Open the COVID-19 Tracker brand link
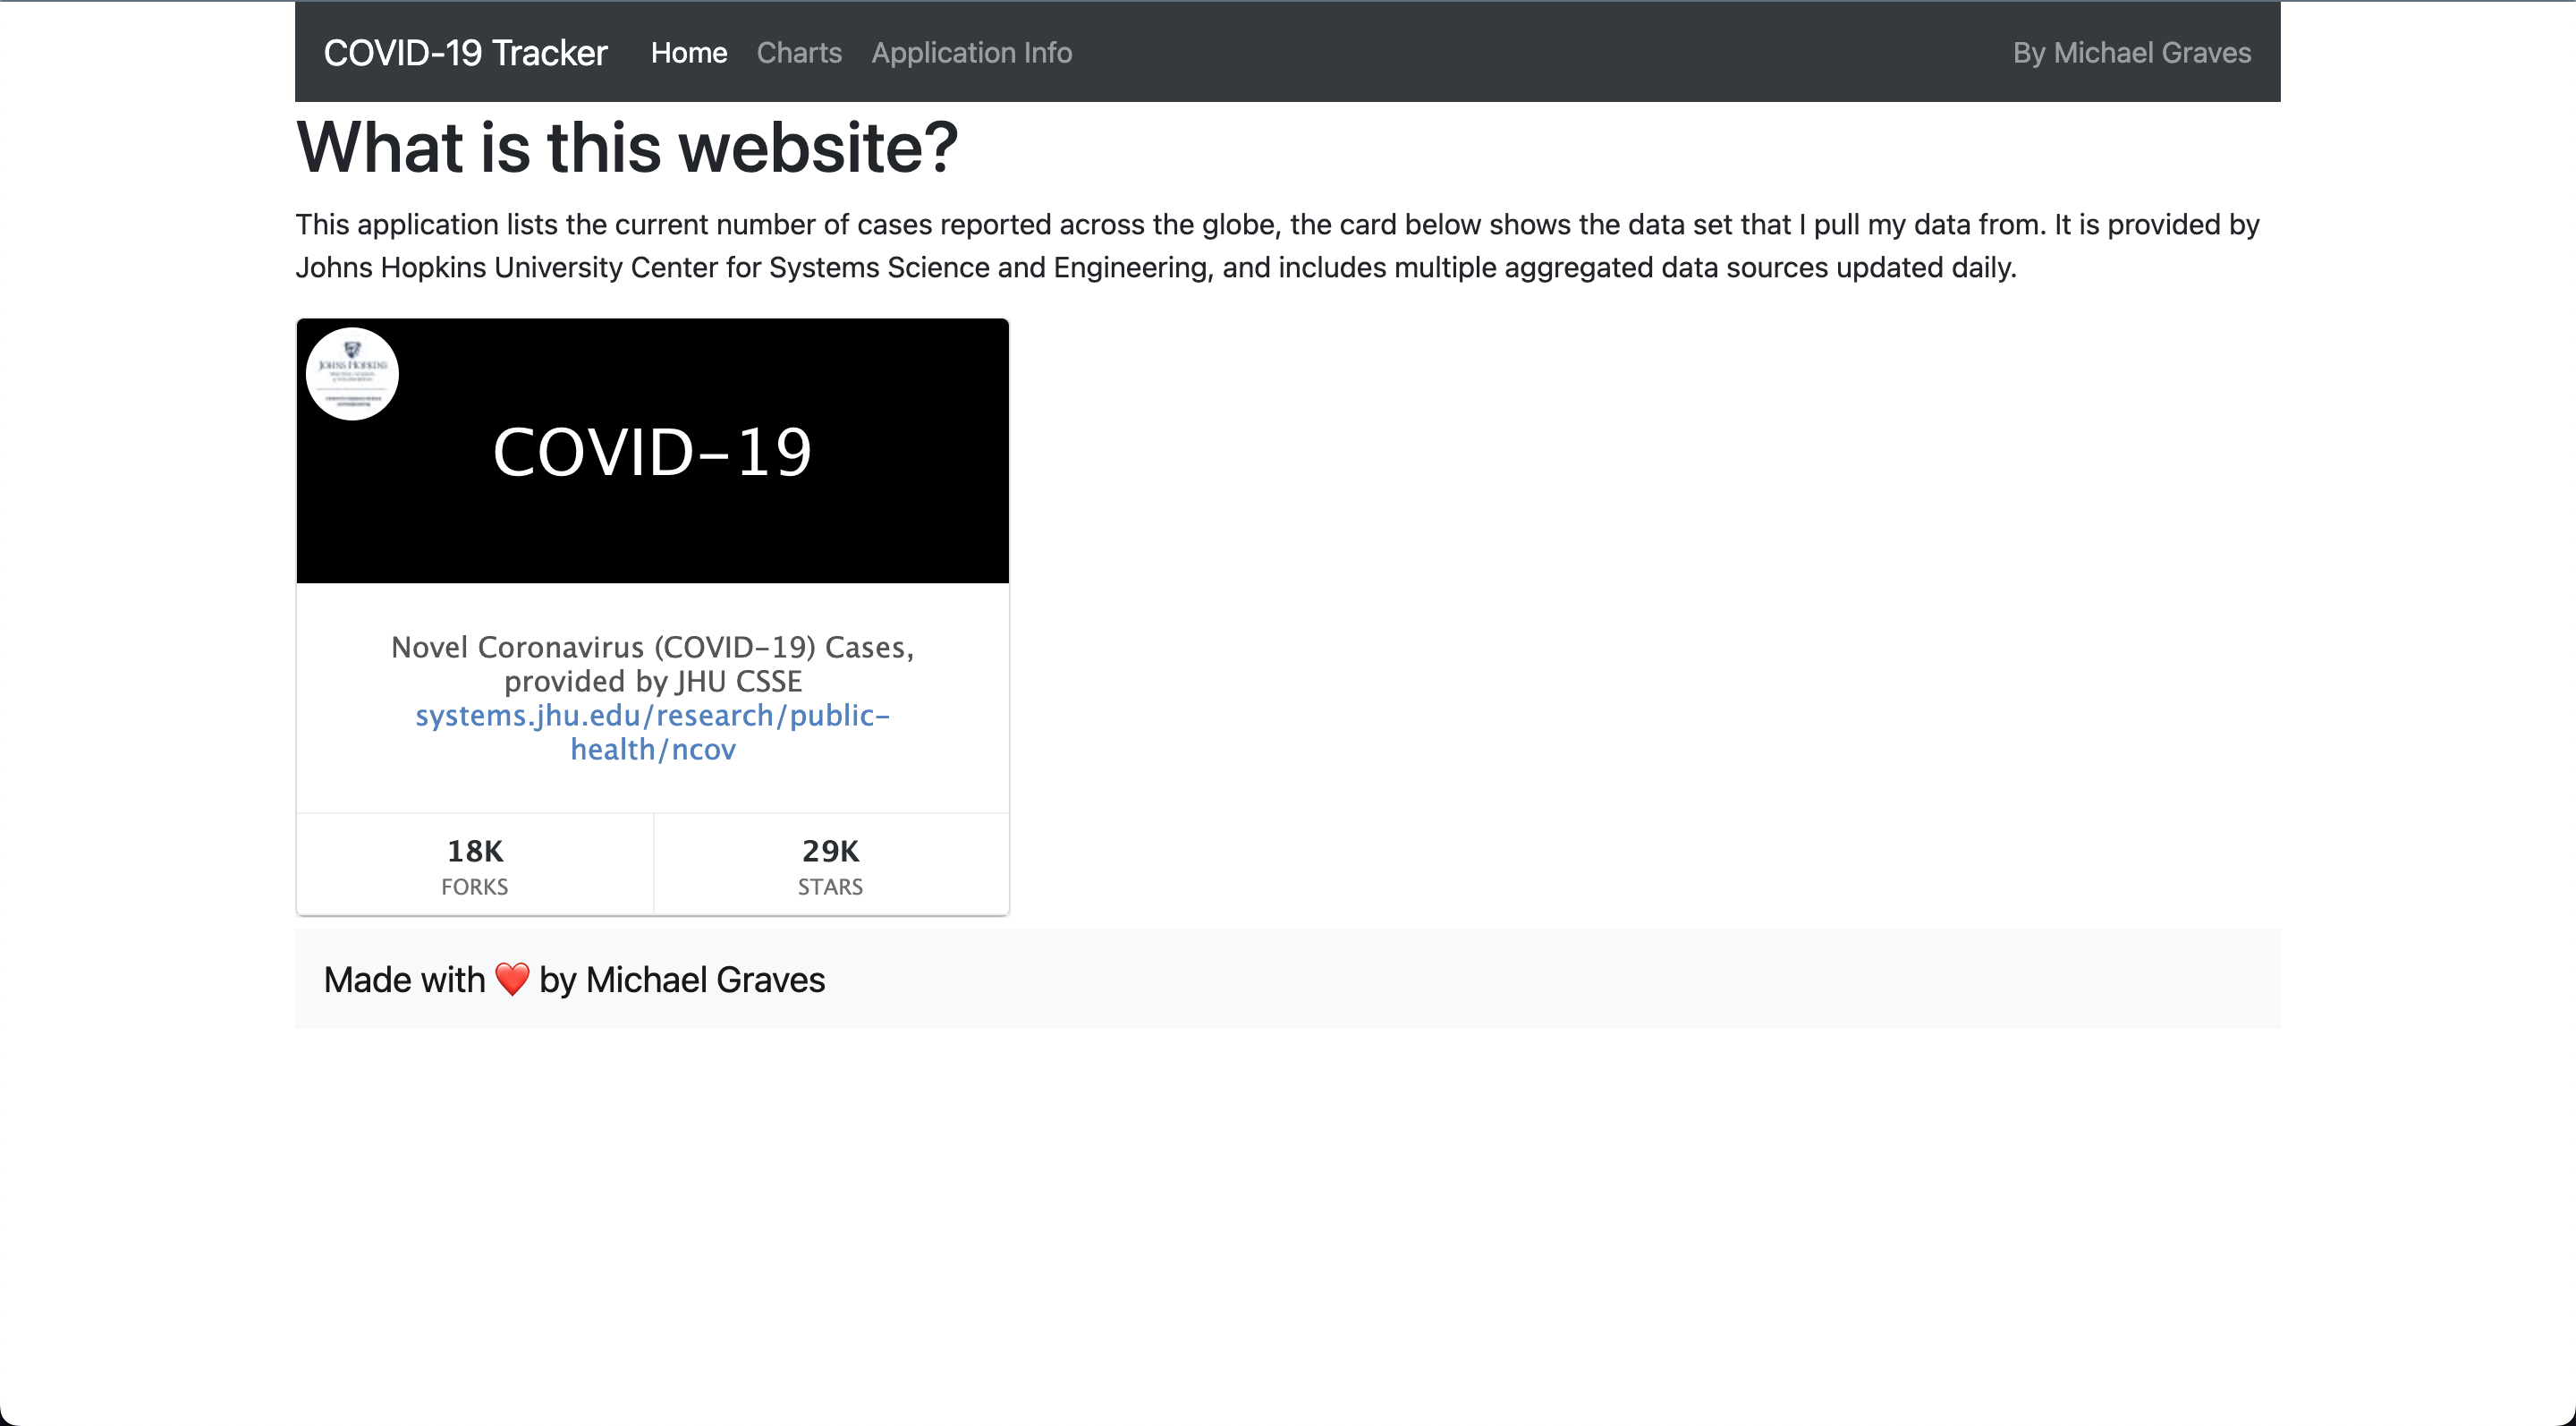Viewport: 2576px width, 1426px height. point(465,53)
